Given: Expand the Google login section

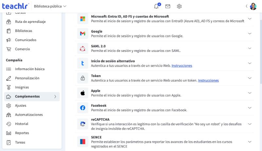Looking at the screenshot, I should click(250, 34).
